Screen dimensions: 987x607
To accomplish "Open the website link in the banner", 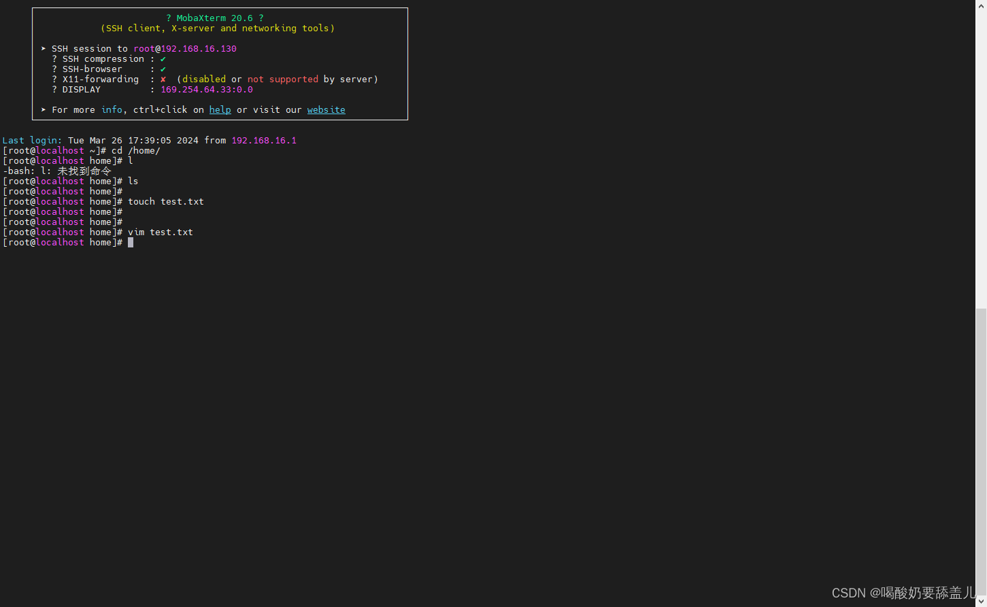I will [326, 110].
